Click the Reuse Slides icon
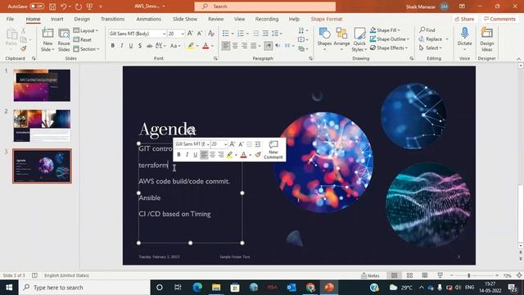Image resolution: width=524 pixels, height=295 pixels. click(64, 34)
